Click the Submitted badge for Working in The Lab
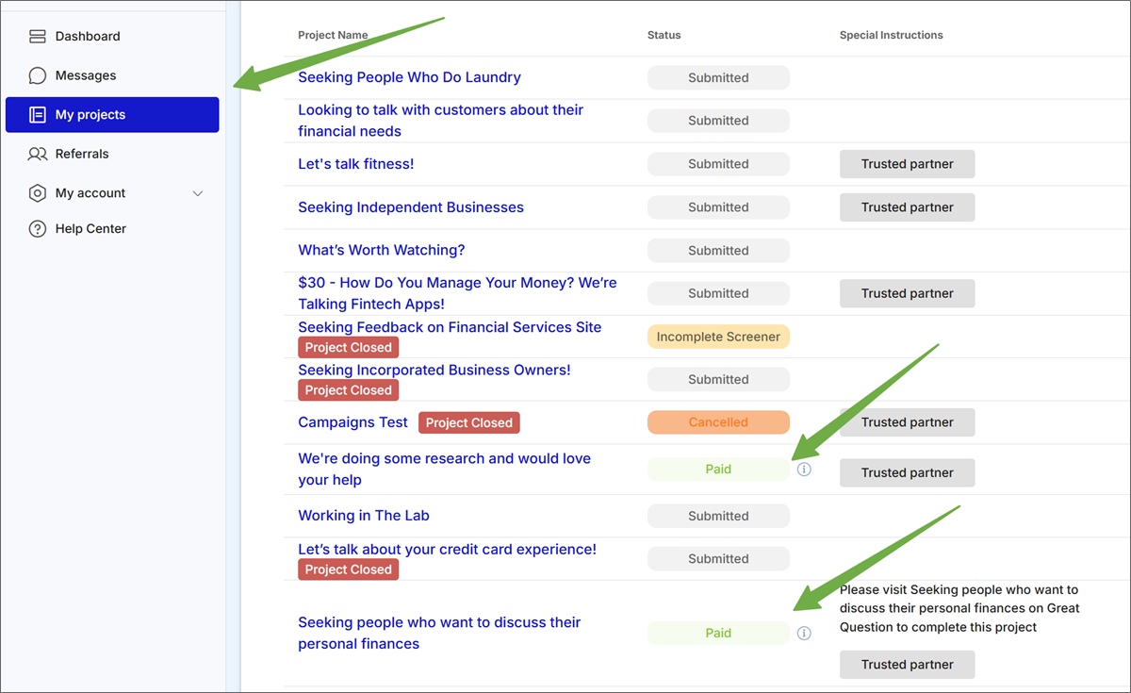1131x693 pixels. pos(718,516)
